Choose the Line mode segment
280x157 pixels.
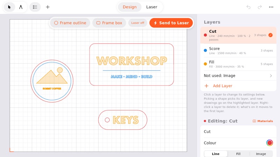pos(216,154)
